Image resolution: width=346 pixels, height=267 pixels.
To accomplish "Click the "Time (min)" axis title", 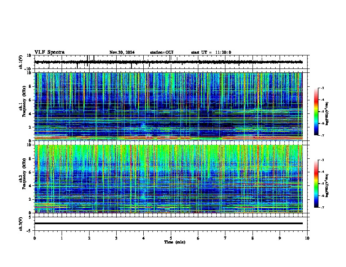I will [175, 242].
